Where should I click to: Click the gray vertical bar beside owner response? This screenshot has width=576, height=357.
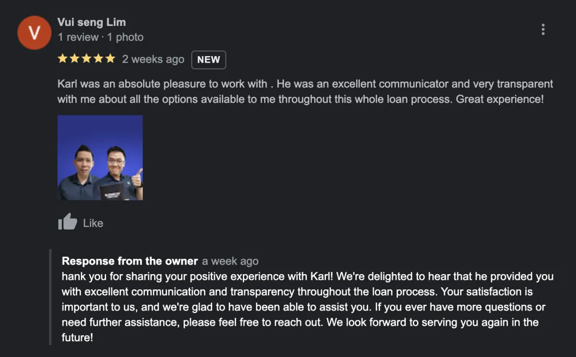pos(50,297)
